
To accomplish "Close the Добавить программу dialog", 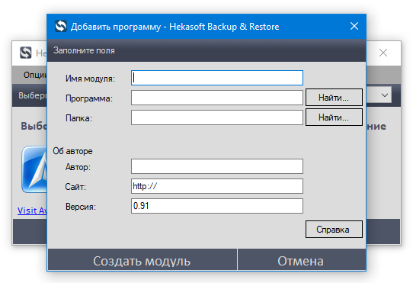I will (354, 26).
